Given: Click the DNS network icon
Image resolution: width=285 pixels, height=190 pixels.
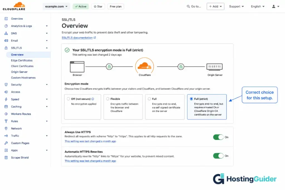Looking at the screenshot, I should (x=6, y=33).
